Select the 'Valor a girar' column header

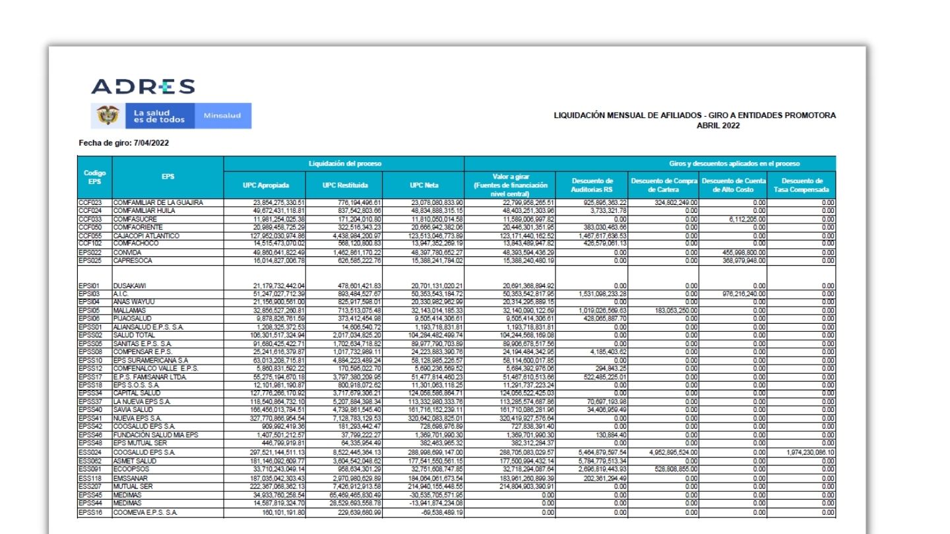(x=511, y=185)
